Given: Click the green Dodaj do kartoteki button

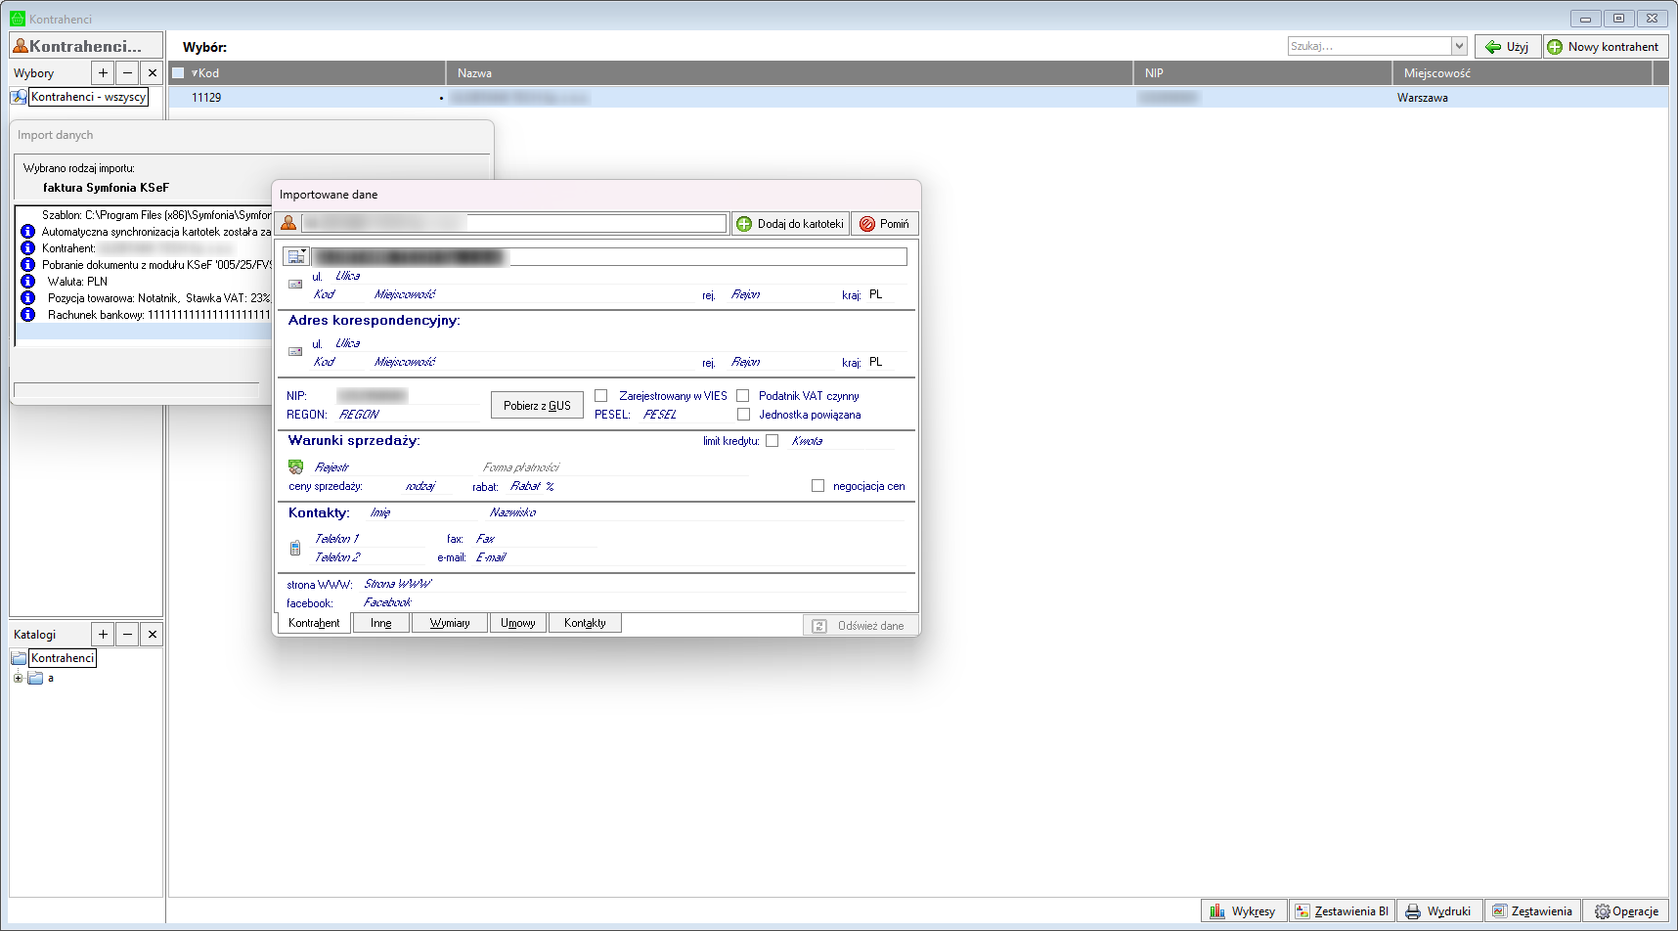Looking at the screenshot, I should (x=790, y=224).
